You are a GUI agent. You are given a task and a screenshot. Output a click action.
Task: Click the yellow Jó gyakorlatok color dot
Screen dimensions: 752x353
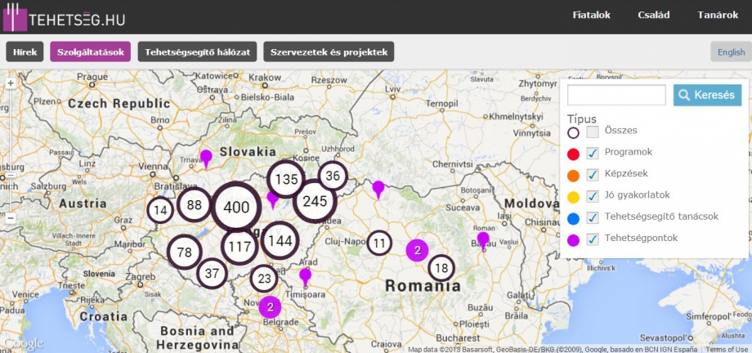tap(573, 197)
